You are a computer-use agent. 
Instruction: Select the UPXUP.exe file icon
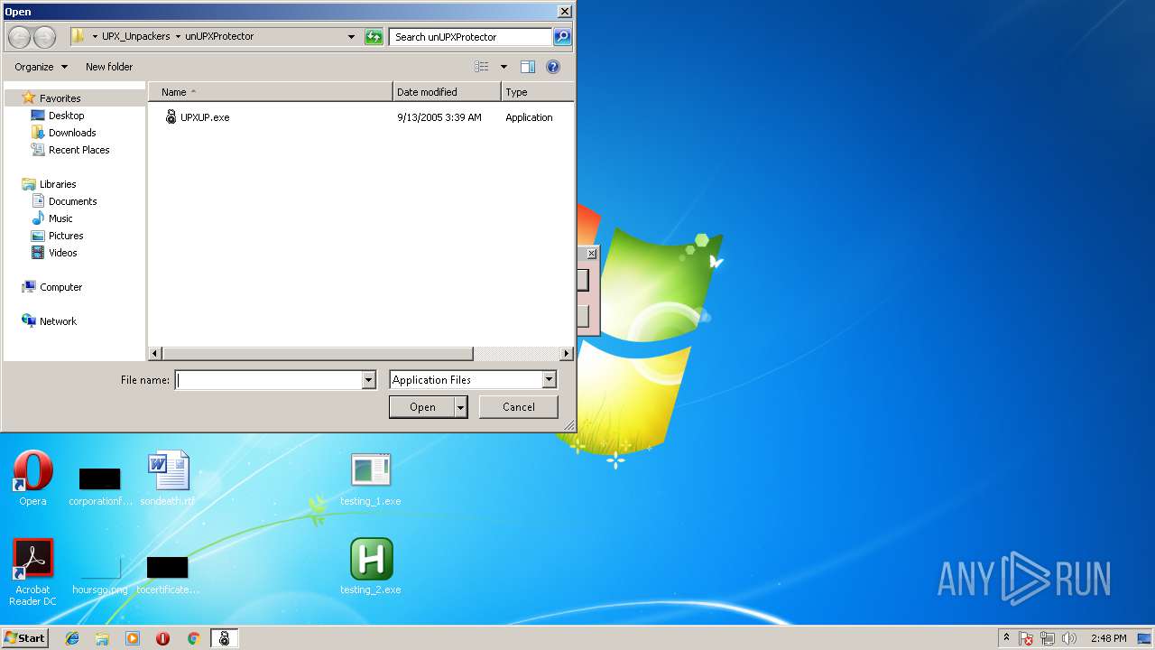pos(171,117)
